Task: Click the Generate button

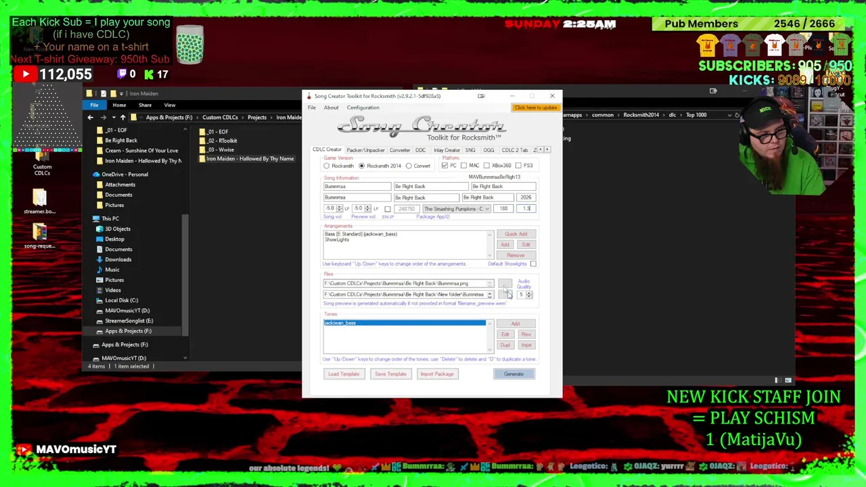Action: click(514, 374)
